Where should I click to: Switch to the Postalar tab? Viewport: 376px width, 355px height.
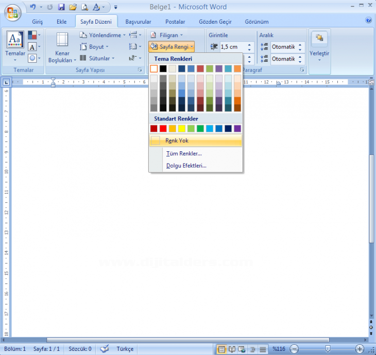(x=175, y=22)
